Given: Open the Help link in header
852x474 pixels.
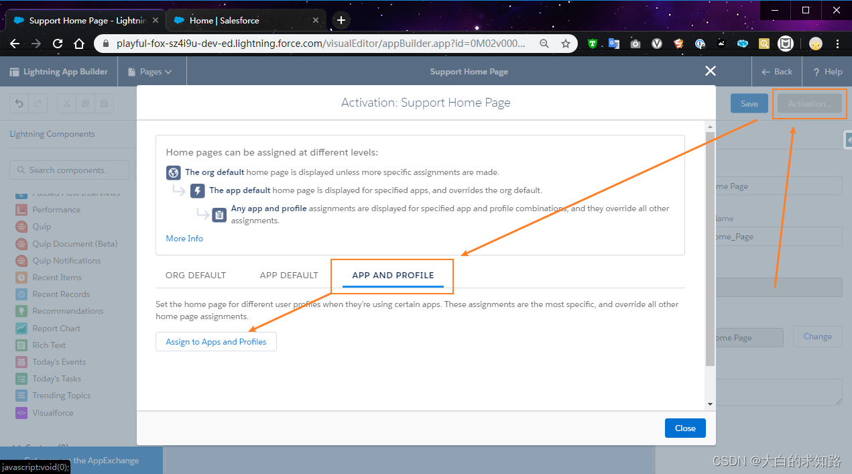Looking at the screenshot, I should tap(828, 72).
